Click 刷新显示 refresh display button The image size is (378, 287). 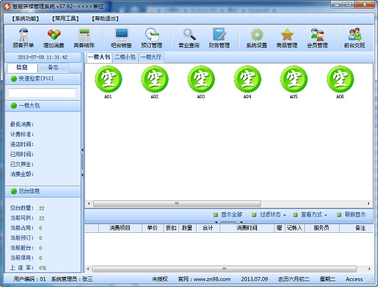pos(352,215)
